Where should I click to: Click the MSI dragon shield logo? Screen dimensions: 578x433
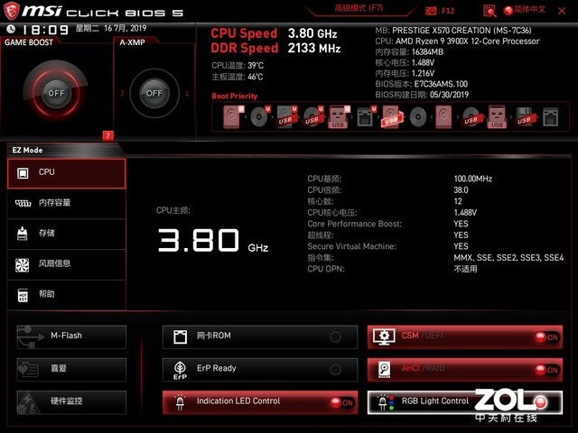(11, 11)
